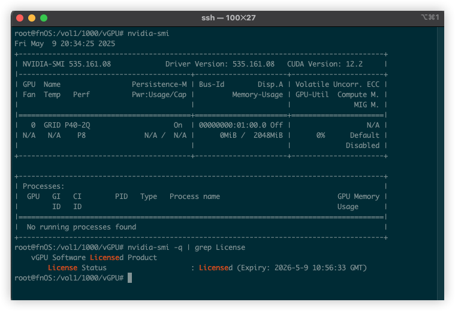The width and height of the screenshot is (455, 311).
Task: Click the ⌥⌘1 window shortcut indicator
Action: click(x=430, y=17)
